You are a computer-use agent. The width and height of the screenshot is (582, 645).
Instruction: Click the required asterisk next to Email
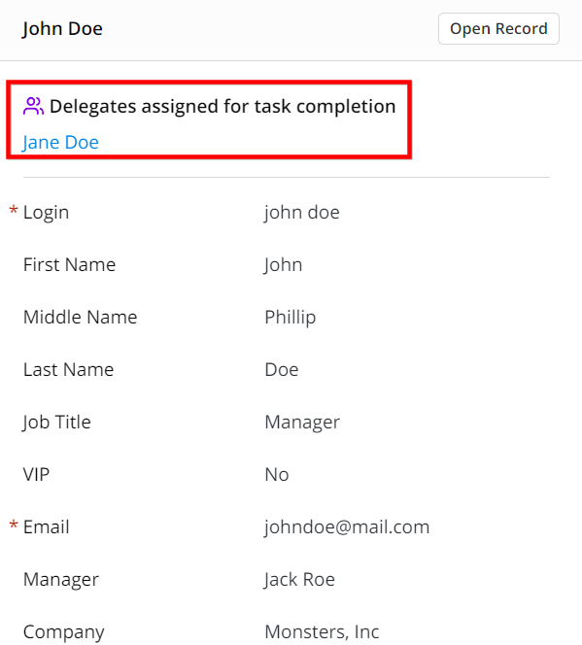click(14, 525)
